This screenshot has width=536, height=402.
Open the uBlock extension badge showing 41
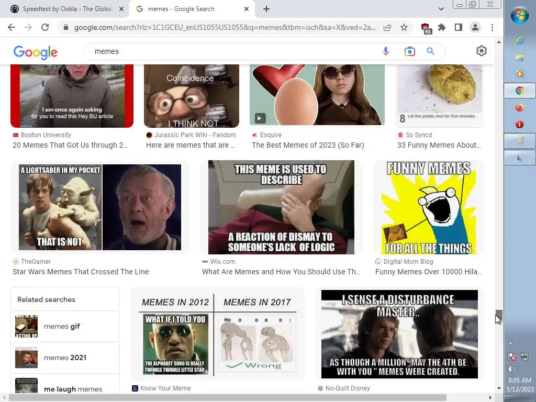(x=425, y=28)
